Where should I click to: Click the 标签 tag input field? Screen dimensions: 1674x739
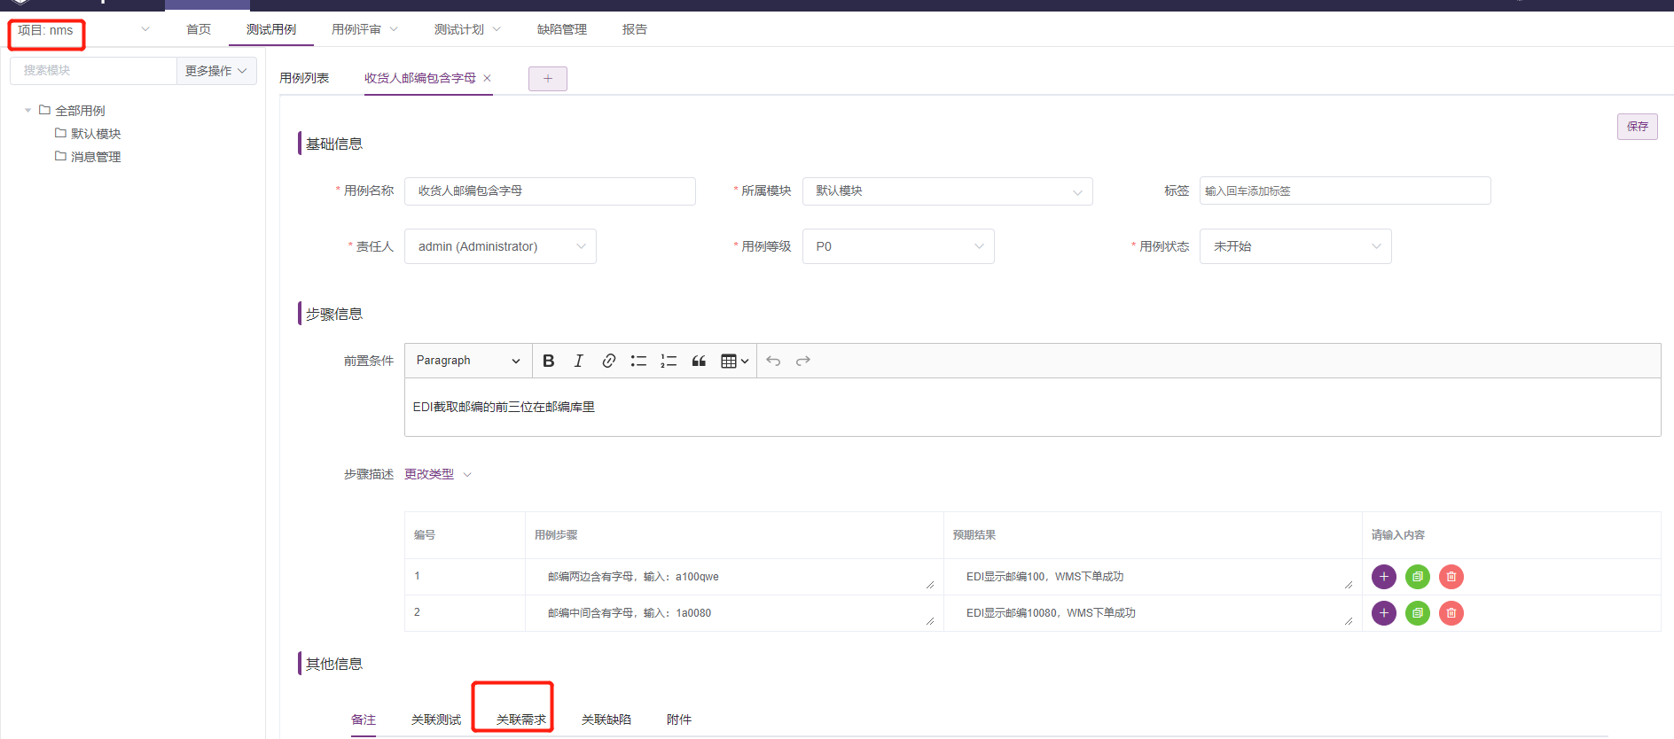coord(1345,191)
